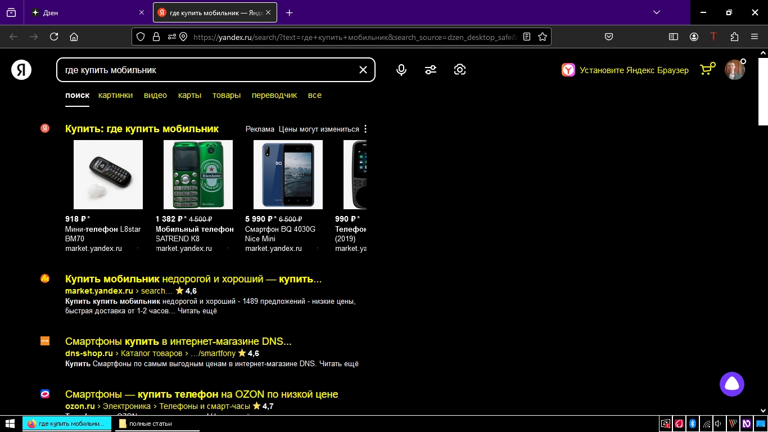Open the 'Купить мобильник недорогой и хороший' result

click(x=193, y=279)
